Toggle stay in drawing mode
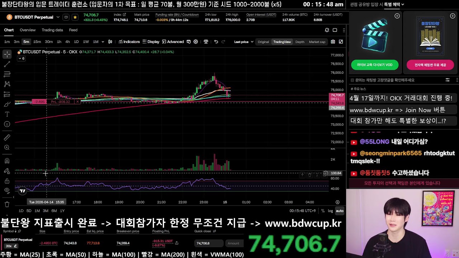The image size is (459, 258). 7,171
